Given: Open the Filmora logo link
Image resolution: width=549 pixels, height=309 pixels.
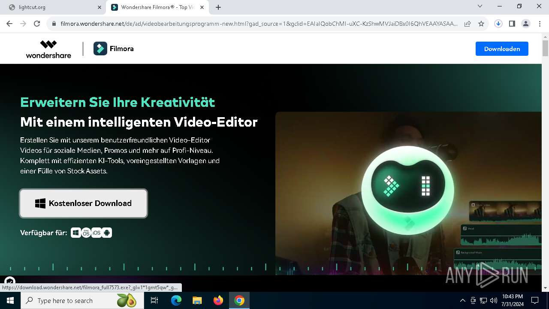Looking at the screenshot, I should click(x=114, y=49).
